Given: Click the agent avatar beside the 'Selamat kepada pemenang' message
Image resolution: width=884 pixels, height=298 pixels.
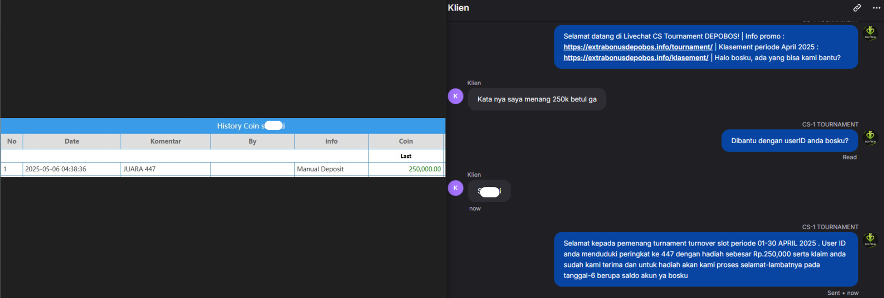Looking at the screenshot, I should (870, 240).
